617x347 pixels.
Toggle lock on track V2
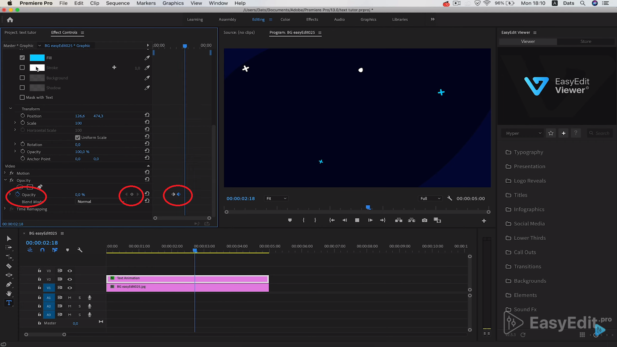(x=39, y=279)
